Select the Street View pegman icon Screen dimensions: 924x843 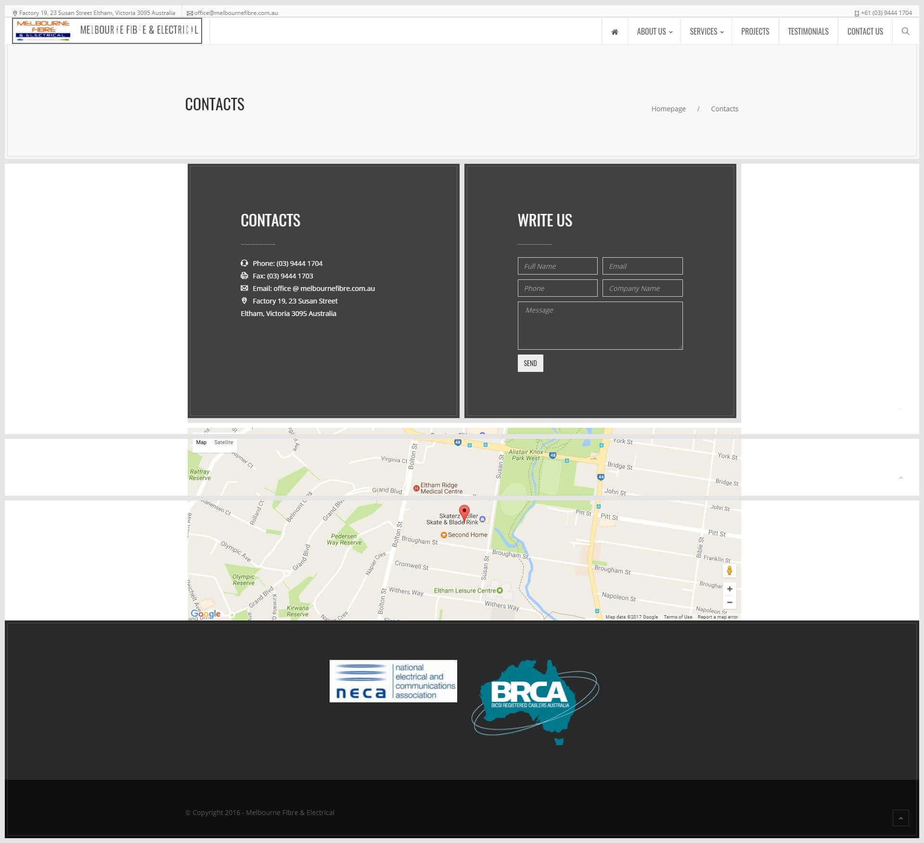[x=730, y=571]
